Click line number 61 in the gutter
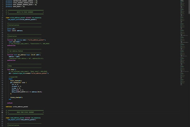The width and height of the screenshot is (190, 127). [2, 112]
